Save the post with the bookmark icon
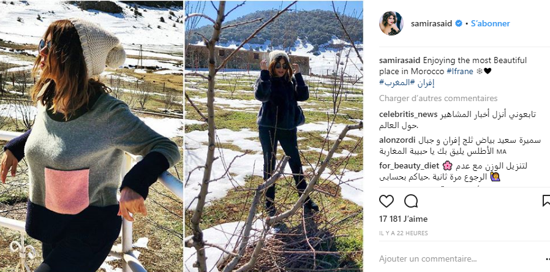 click(546, 201)
